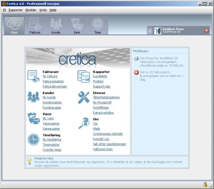This screenshot has height=189, width=214.
Task: Click the home icon beside Gjeldene firma
Action: 150,31
